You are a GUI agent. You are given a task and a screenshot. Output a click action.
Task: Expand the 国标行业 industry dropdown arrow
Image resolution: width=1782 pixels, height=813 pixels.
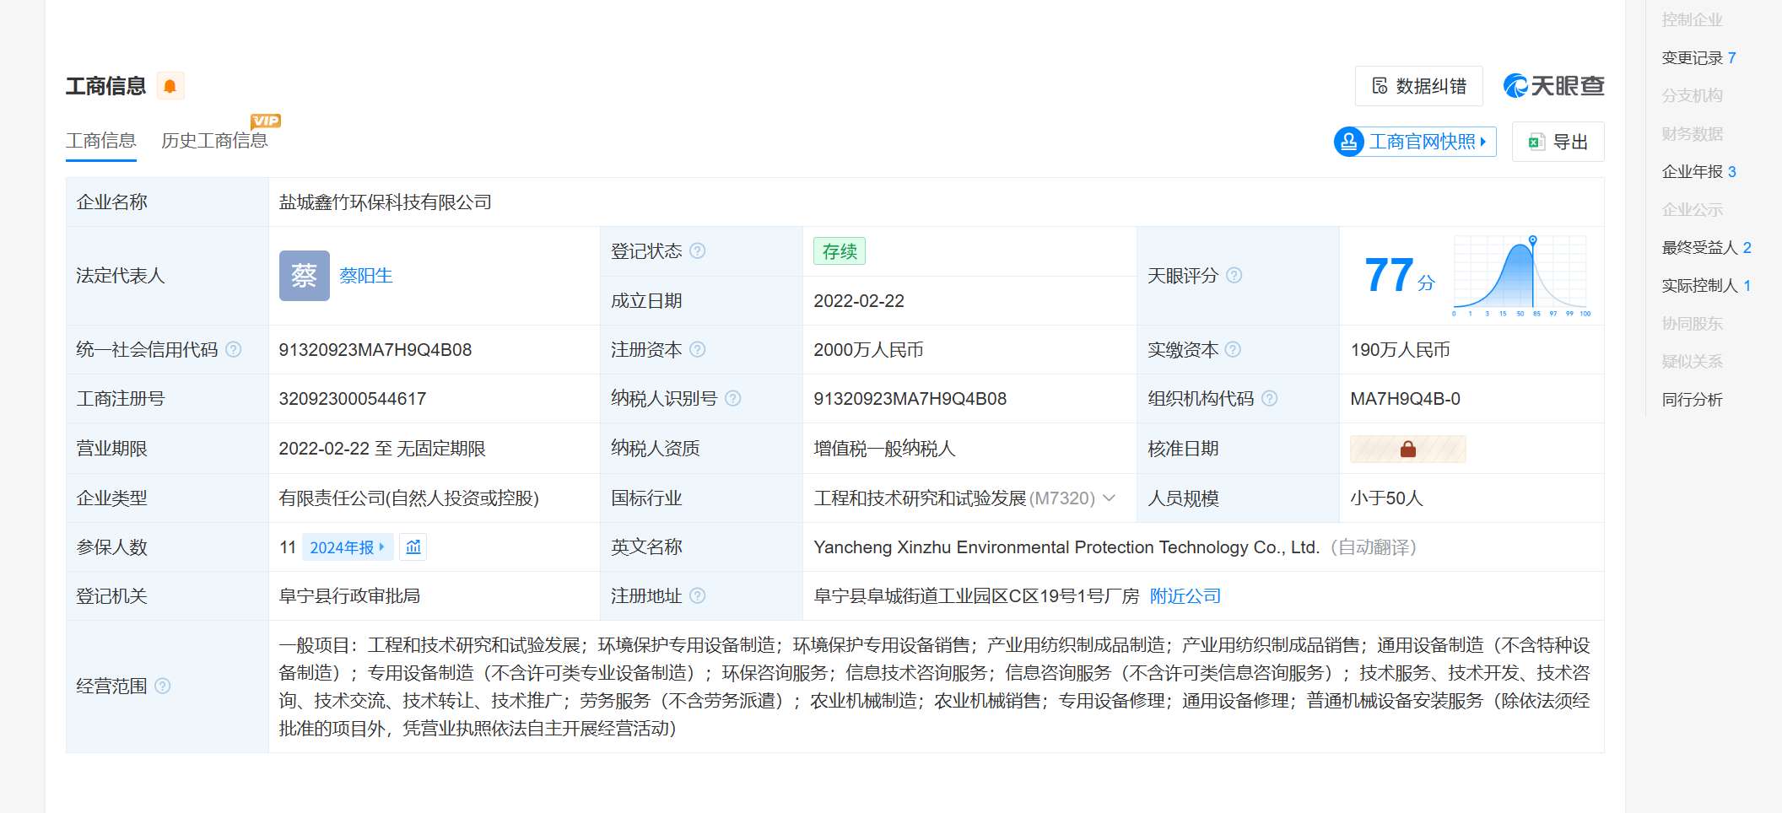pos(1110,498)
